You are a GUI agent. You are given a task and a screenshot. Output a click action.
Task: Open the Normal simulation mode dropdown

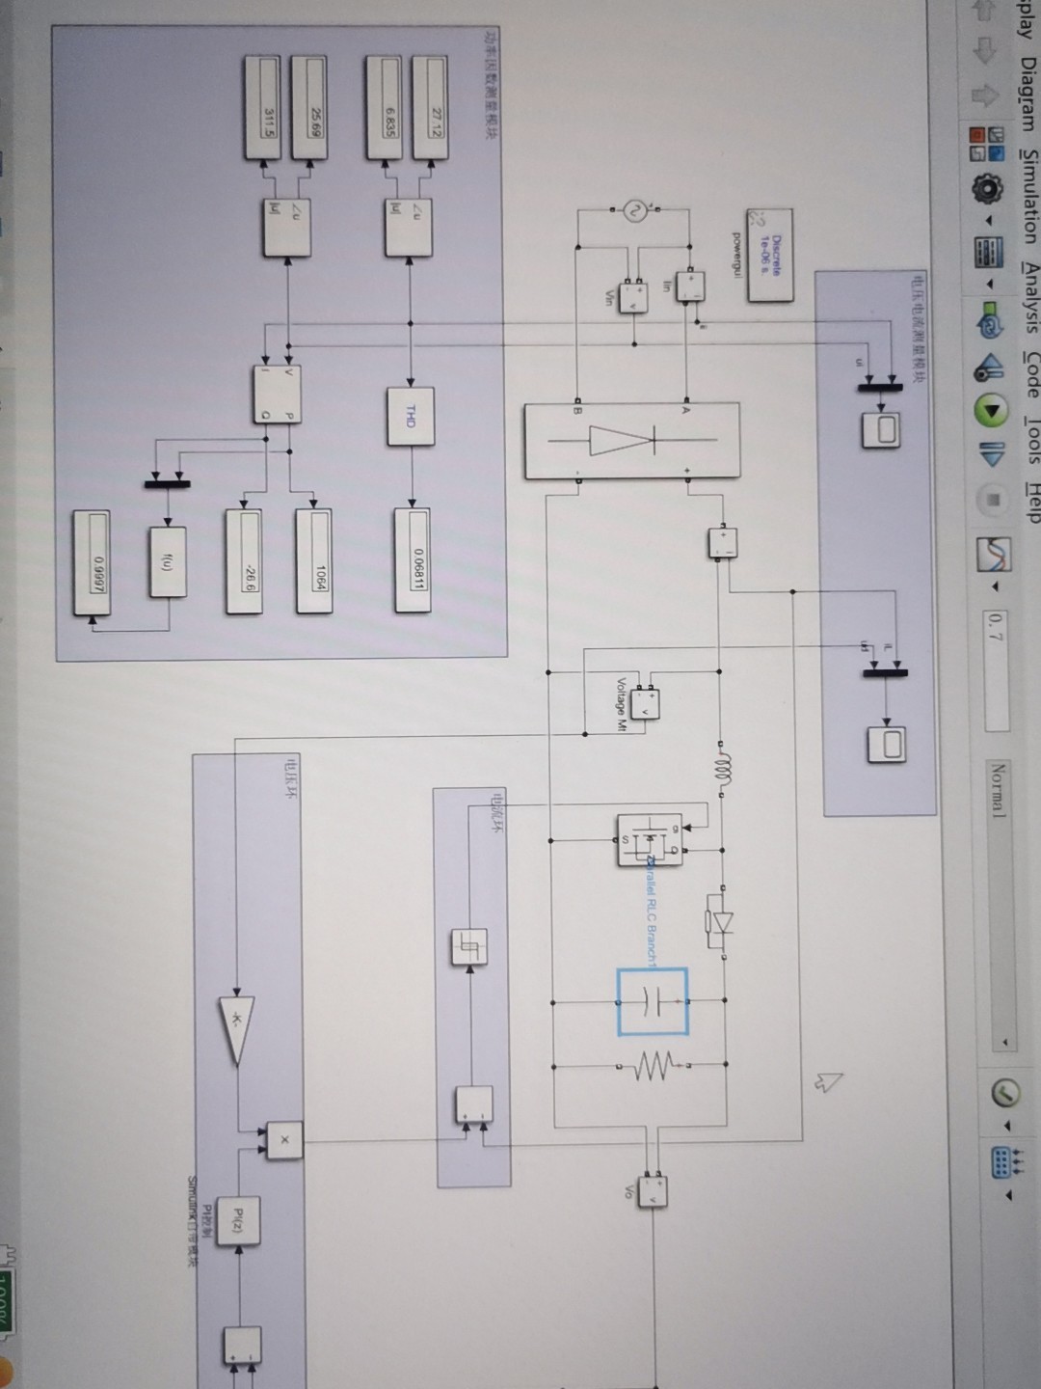[1000, 904]
